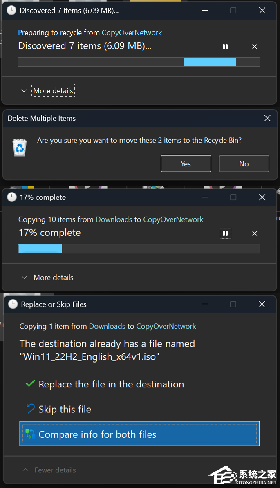Pause the recycle operation discovering 7 items
280x488 pixels.
[225, 46]
